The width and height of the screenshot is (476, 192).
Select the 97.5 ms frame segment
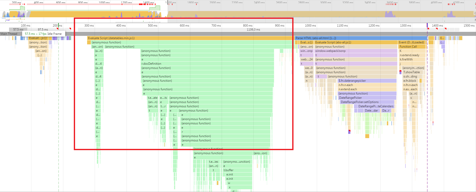(43, 30)
